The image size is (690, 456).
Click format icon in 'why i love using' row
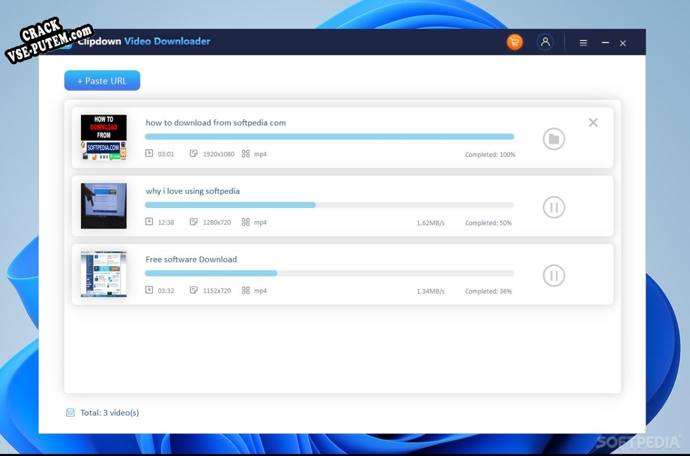pyautogui.click(x=245, y=222)
